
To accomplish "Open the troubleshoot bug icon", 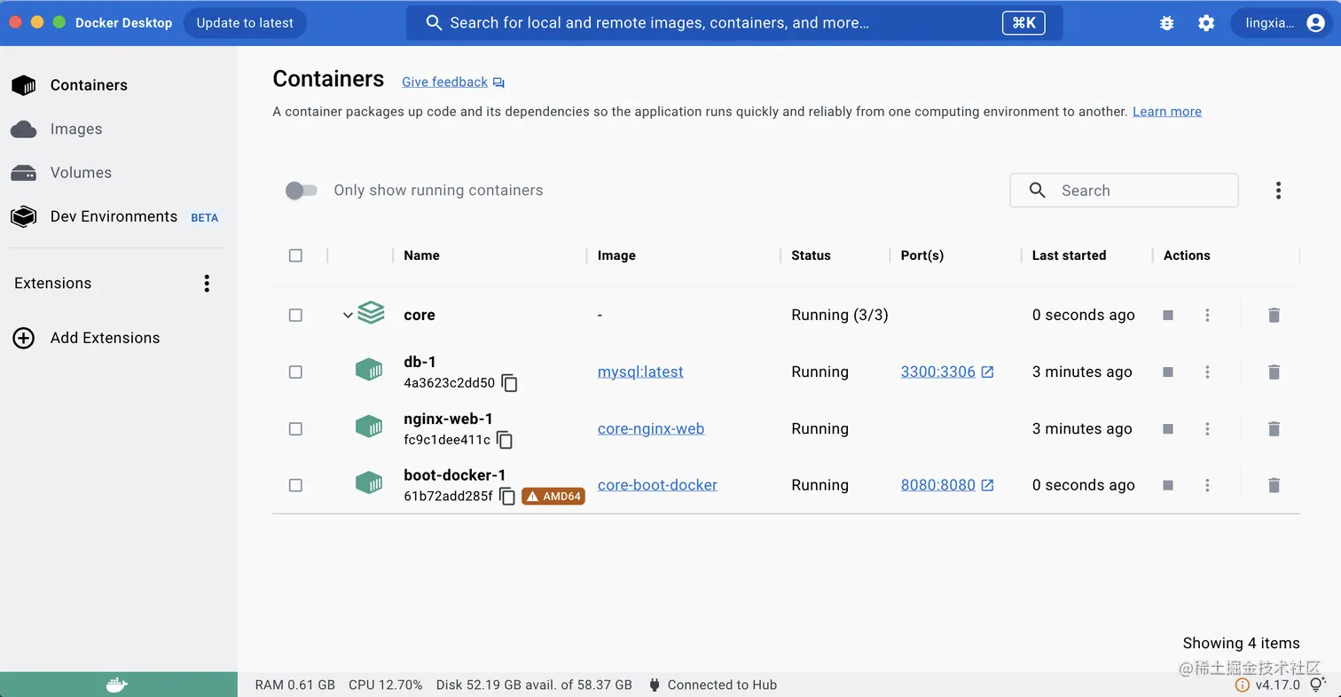I will click(x=1167, y=23).
